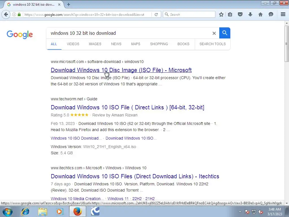Click 'www.microsoft.com › software-download › windows10' breadcrumb

pyautogui.click(x=97, y=62)
